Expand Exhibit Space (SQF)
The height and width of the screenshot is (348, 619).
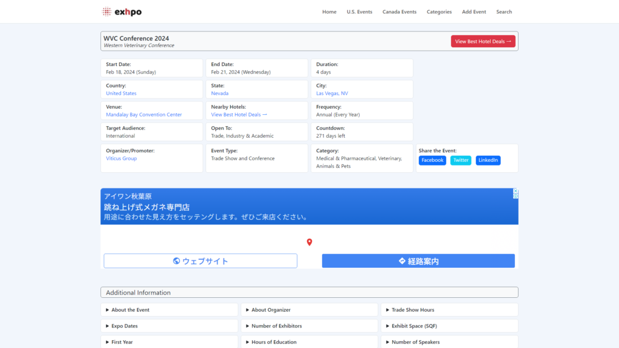450,326
